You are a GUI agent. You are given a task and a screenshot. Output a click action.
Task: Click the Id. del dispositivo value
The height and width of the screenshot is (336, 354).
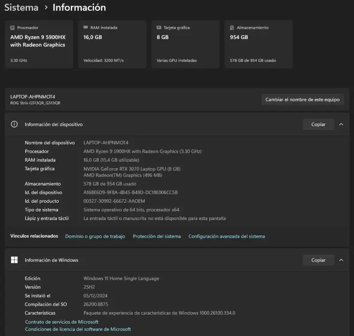[x=131, y=193]
